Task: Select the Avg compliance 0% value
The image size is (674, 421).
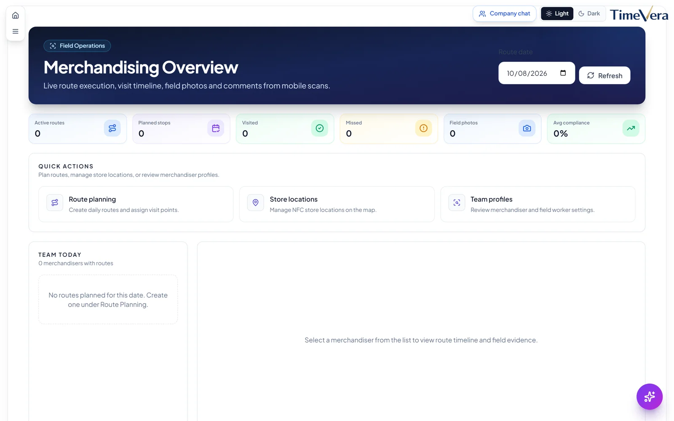Action: (x=561, y=133)
